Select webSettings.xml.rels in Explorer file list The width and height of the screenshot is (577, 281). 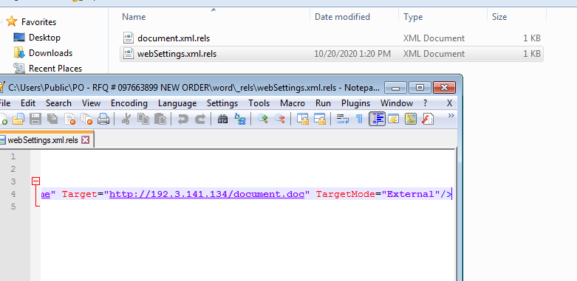(177, 54)
